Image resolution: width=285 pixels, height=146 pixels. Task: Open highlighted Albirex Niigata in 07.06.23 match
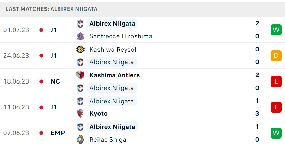(x=112, y=127)
